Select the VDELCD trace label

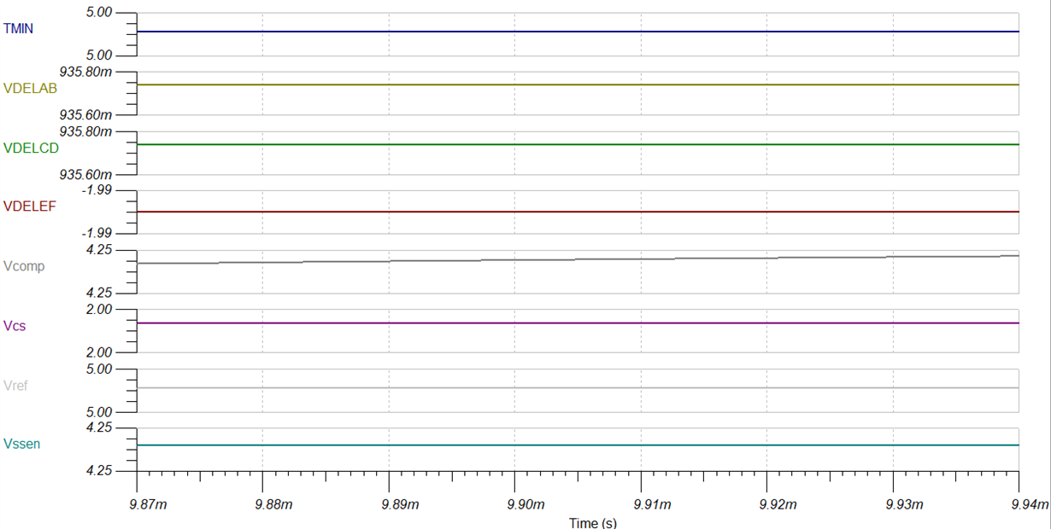click(30, 147)
